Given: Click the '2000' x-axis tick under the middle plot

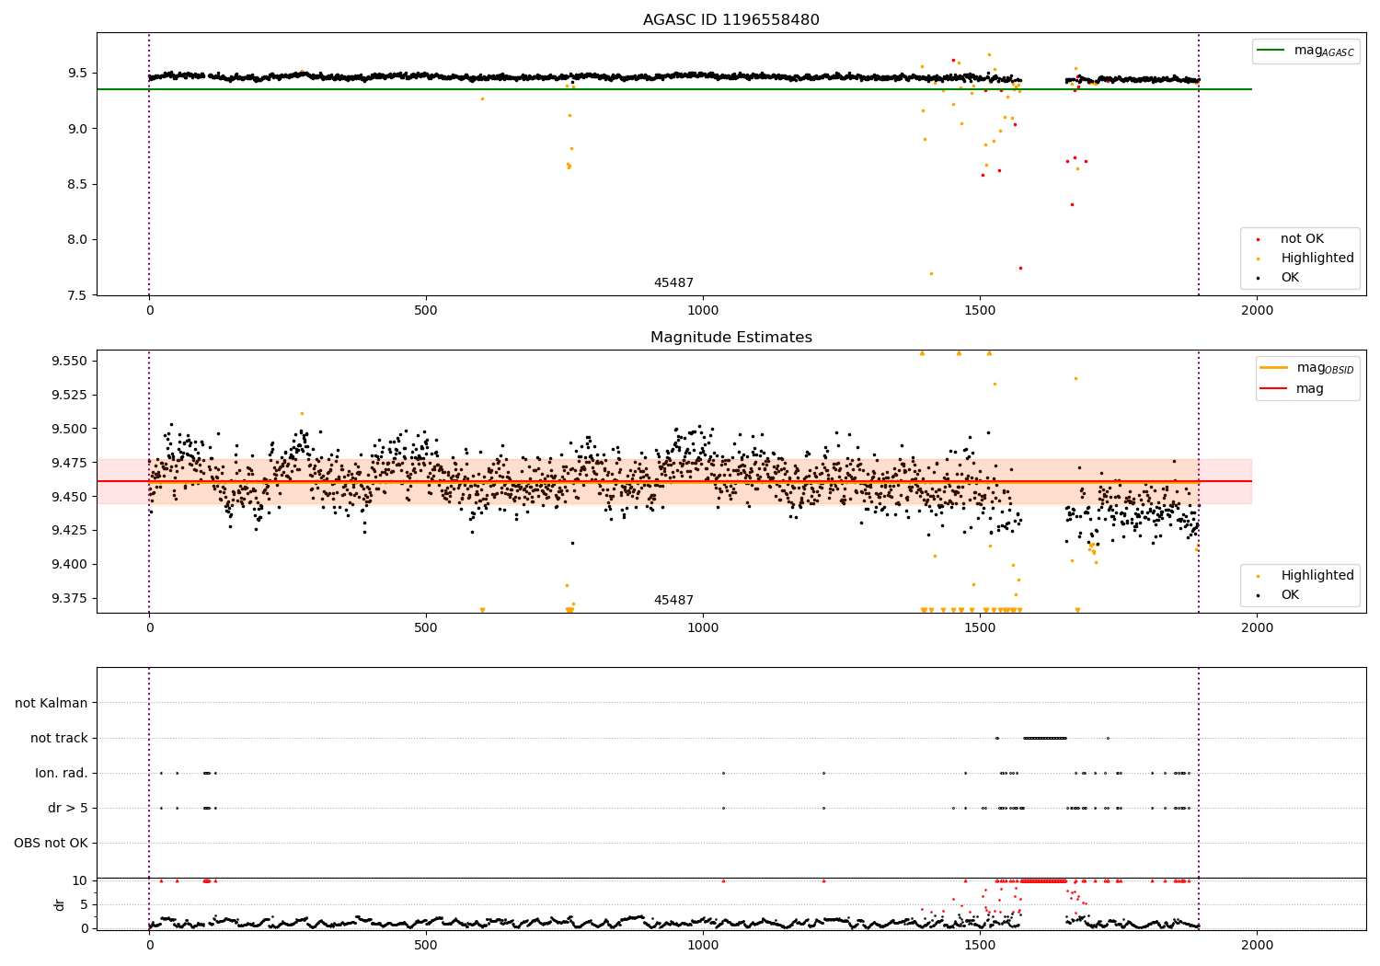Looking at the screenshot, I should tap(1257, 628).
